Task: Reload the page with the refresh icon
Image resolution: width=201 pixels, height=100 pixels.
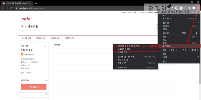Action: tap(11, 8)
